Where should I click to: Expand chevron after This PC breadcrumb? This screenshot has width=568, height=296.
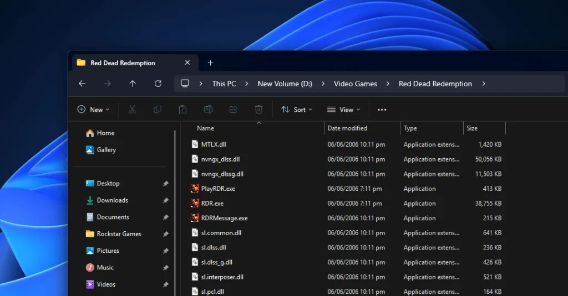[x=247, y=84]
